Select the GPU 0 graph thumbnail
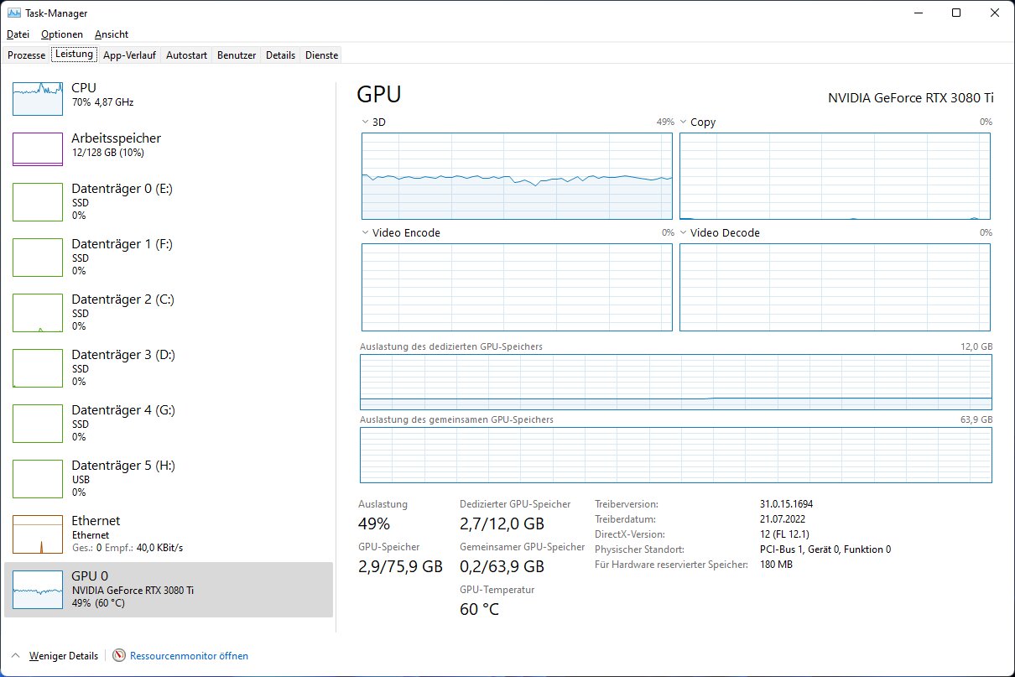Viewport: 1015px width, 677px height. 38,590
